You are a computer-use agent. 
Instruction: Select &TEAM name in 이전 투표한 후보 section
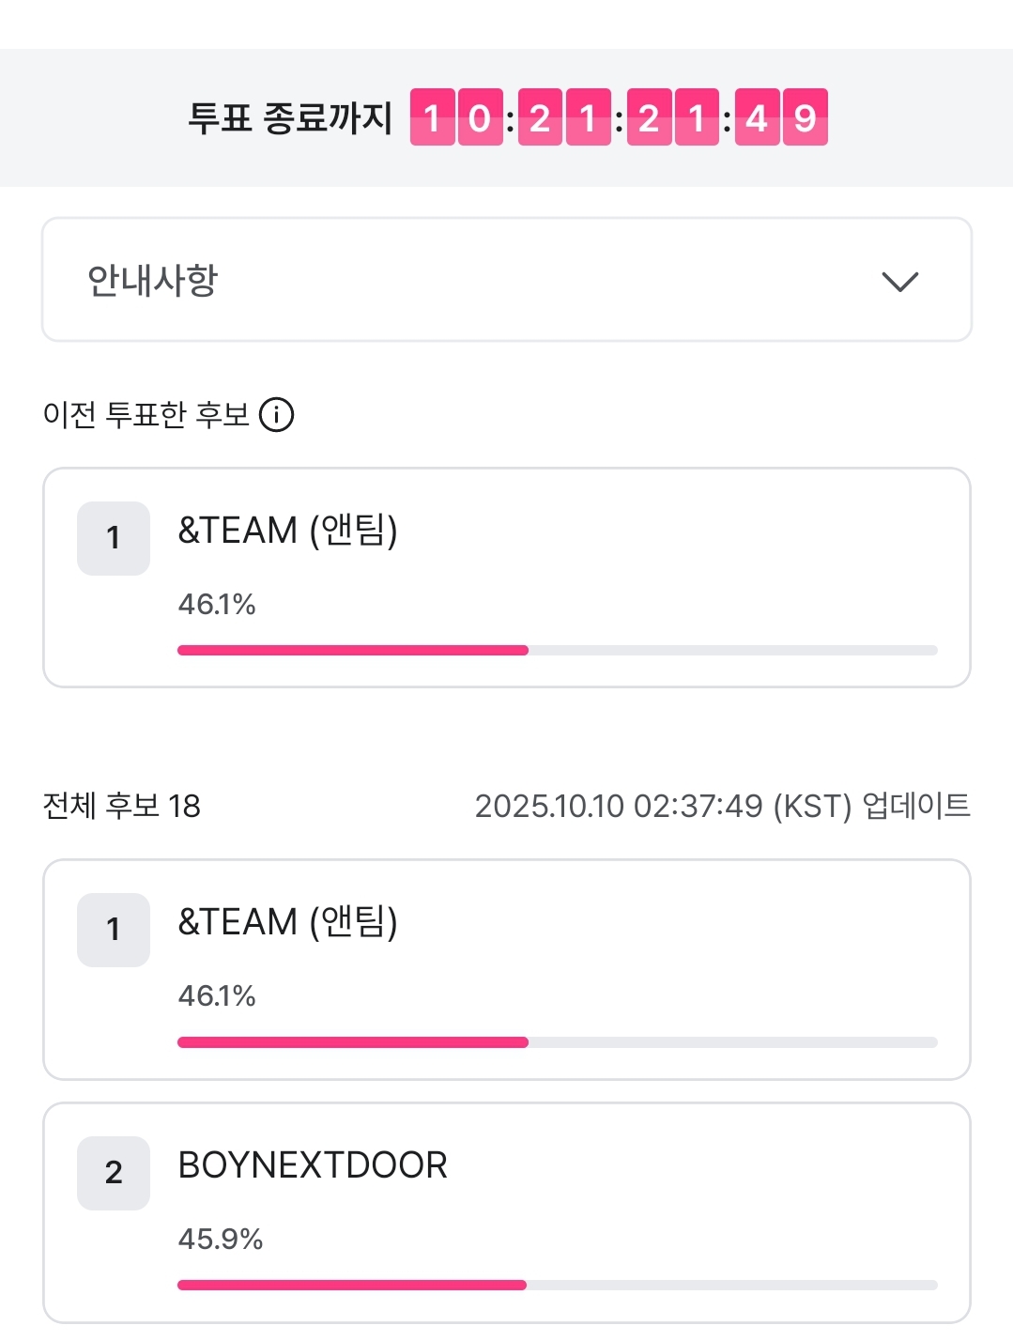(287, 531)
